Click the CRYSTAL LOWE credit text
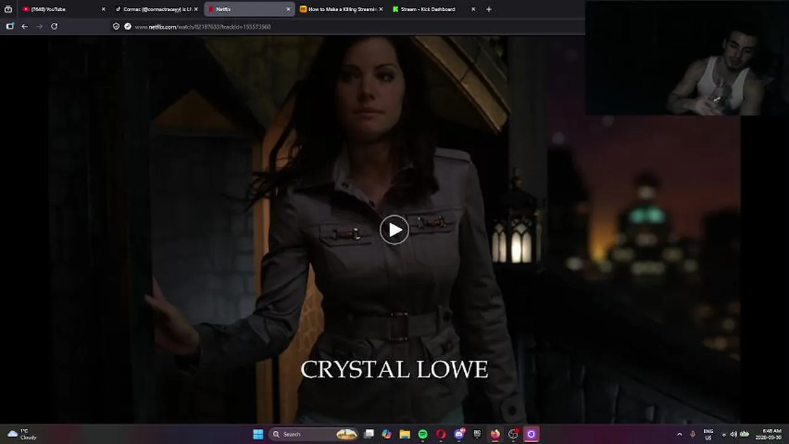The width and height of the screenshot is (789, 444). pyautogui.click(x=394, y=369)
